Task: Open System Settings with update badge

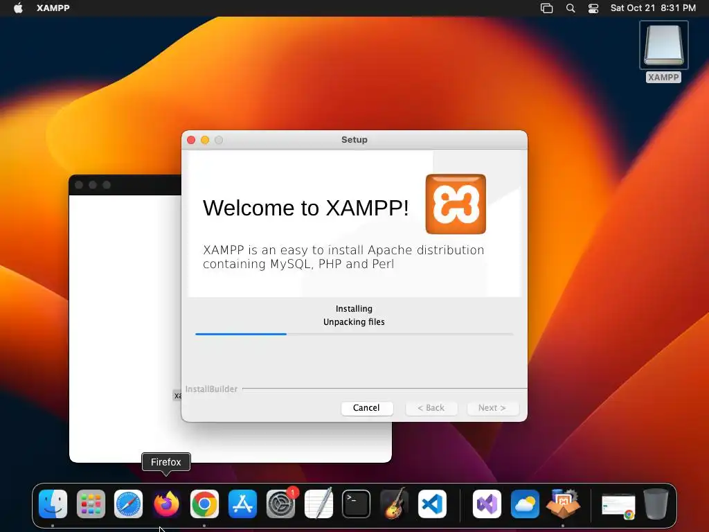Action: (x=281, y=504)
